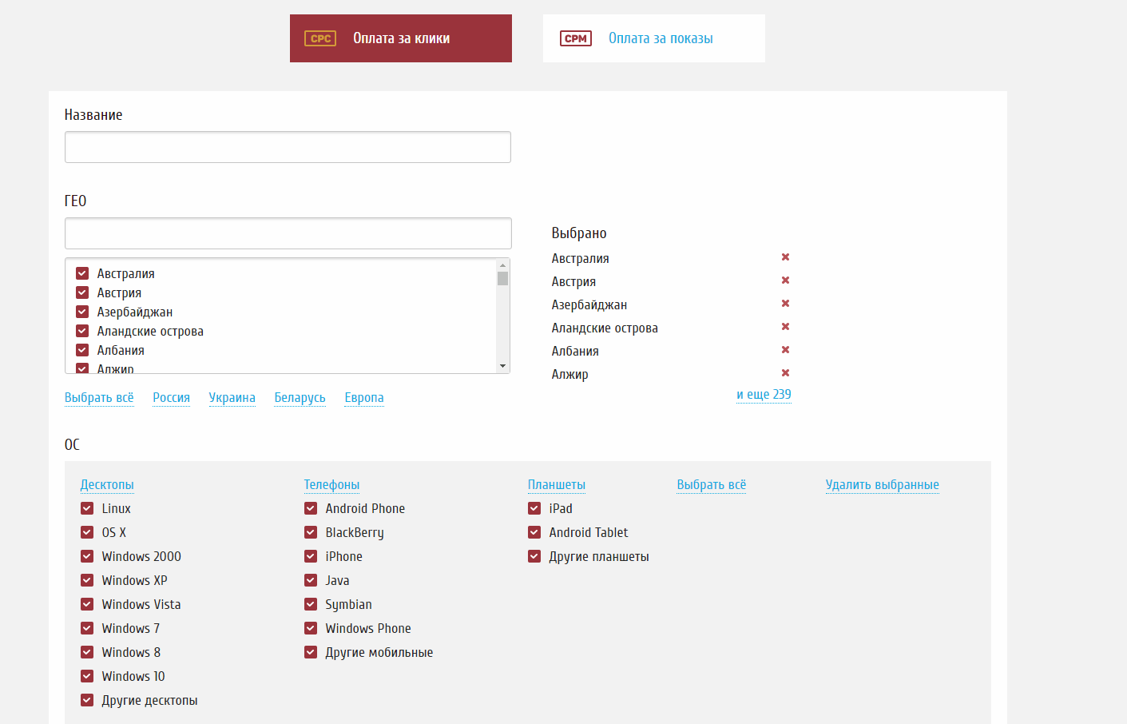The width and height of the screenshot is (1127, 724).
Task: Toggle the Windows 7 checkbox
Action: click(x=87, y=628)
